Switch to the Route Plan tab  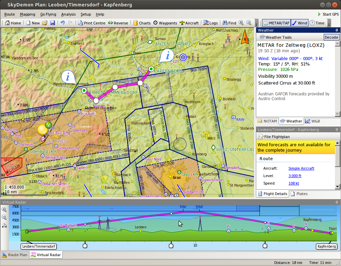[15, 255]
